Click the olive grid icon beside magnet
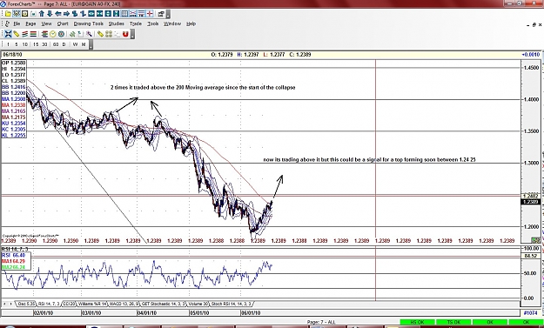Image resolution: width=544 pixels, height=328 pixels. click(x=109, y=34)
